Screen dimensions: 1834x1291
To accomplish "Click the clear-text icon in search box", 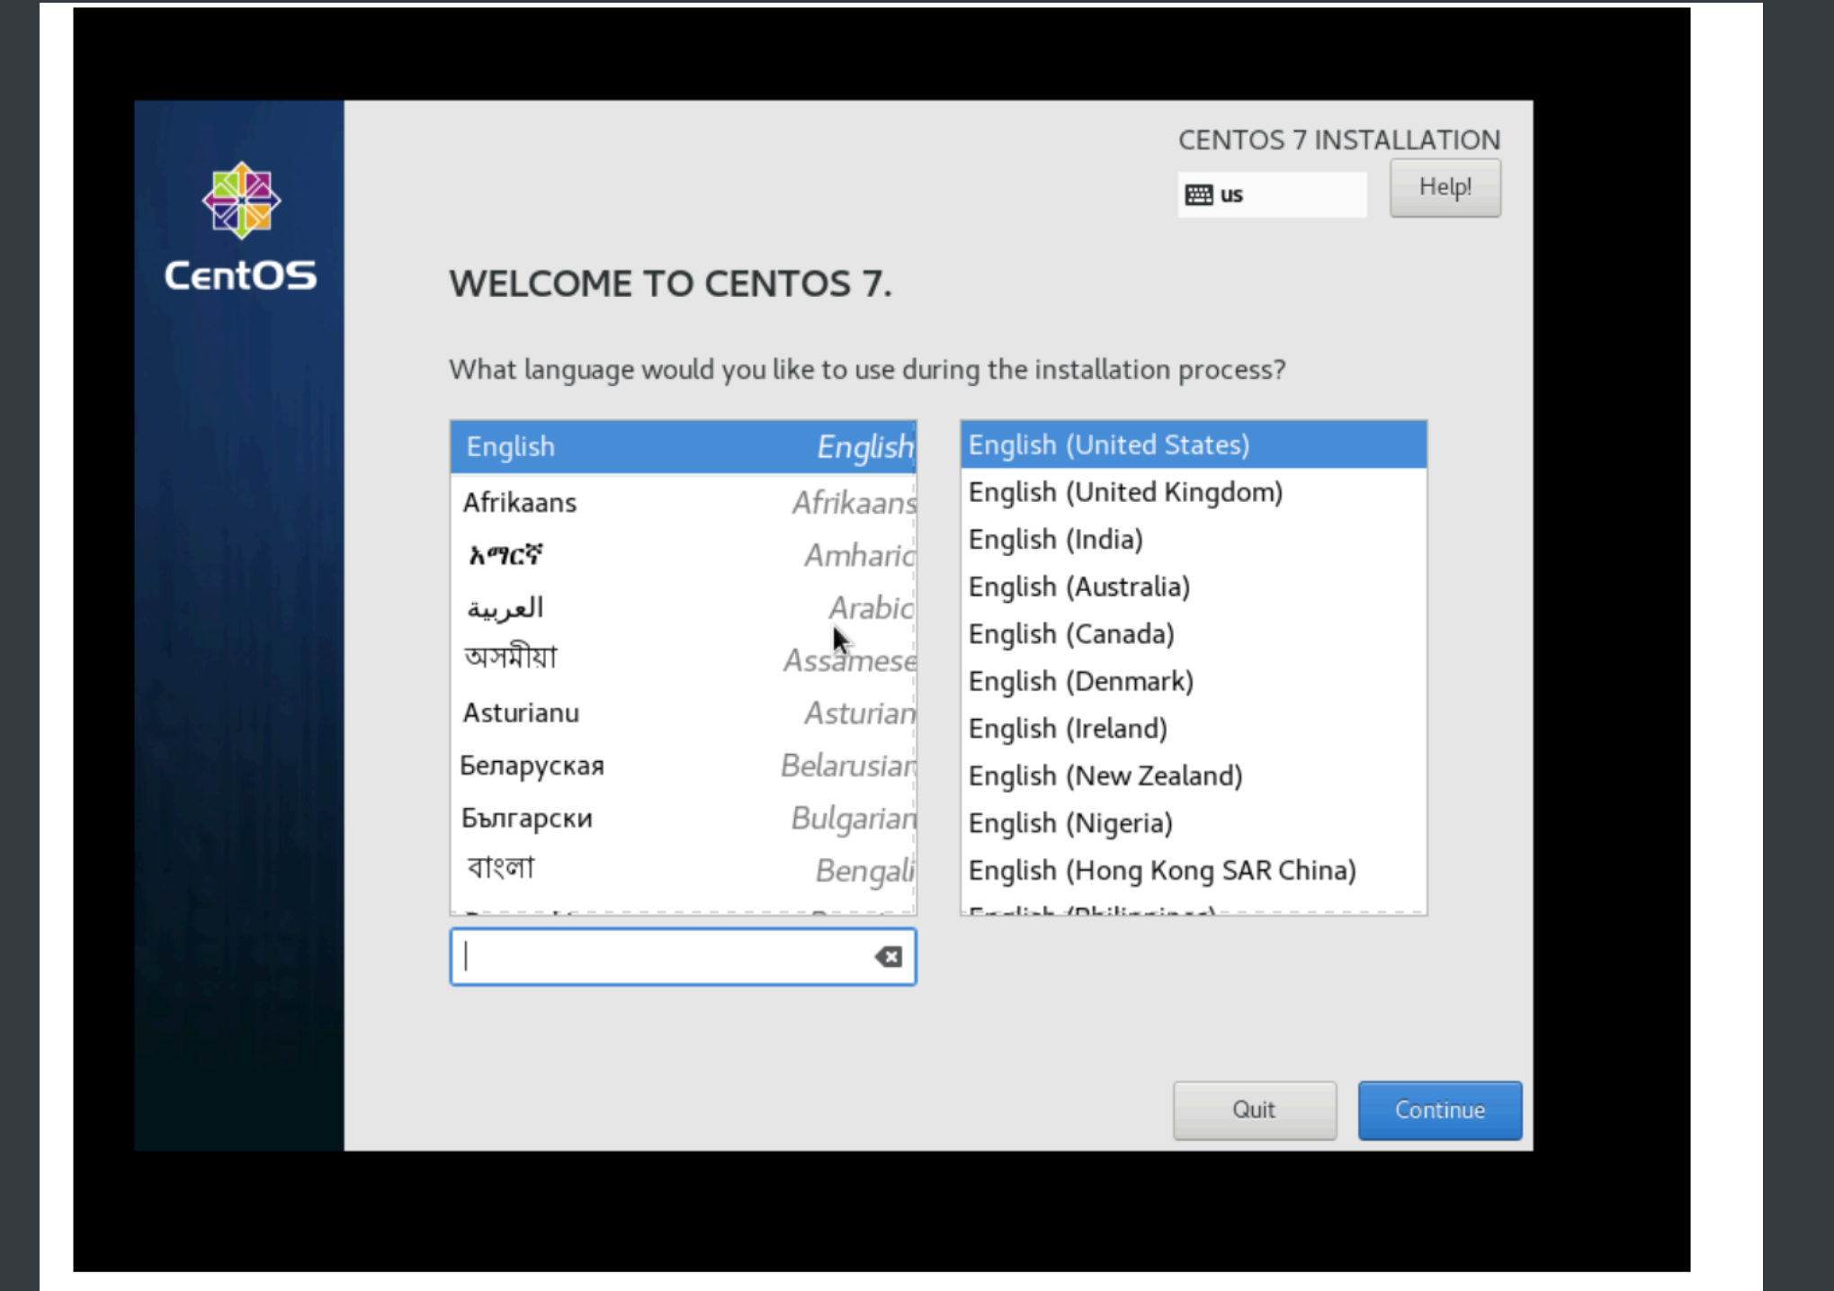I will click(x=888, y=957).
